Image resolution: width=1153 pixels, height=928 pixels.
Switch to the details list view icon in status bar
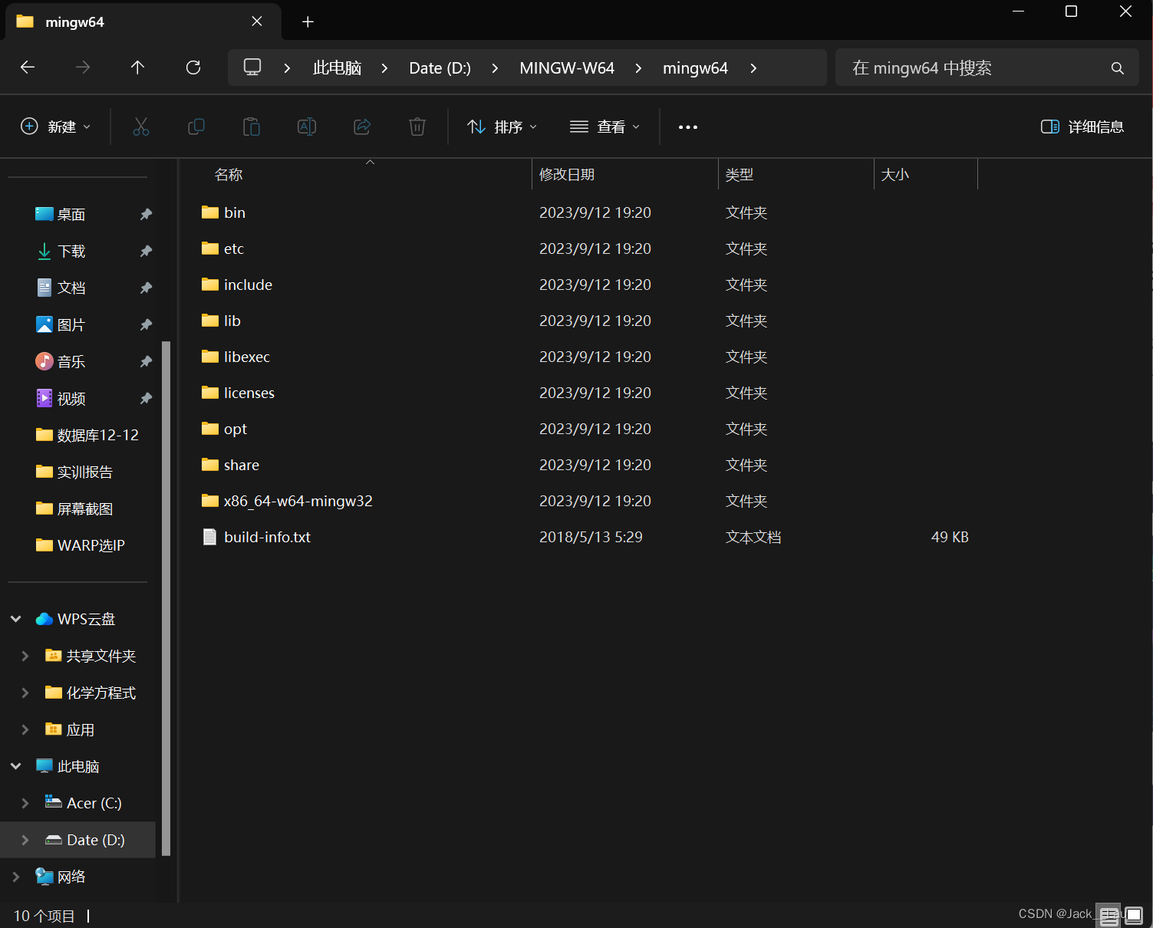coord(1109,915)
